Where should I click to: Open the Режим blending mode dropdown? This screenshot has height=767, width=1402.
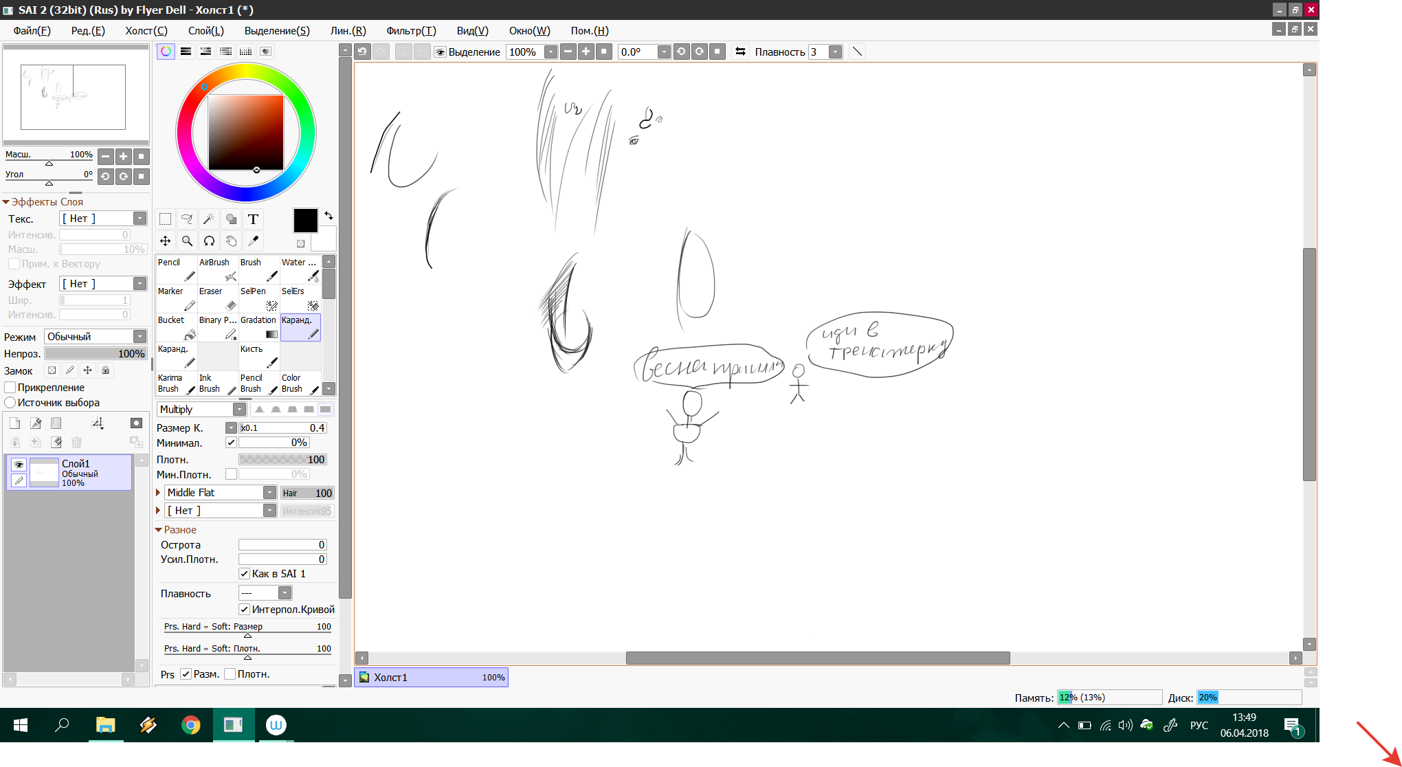point(140,336)
